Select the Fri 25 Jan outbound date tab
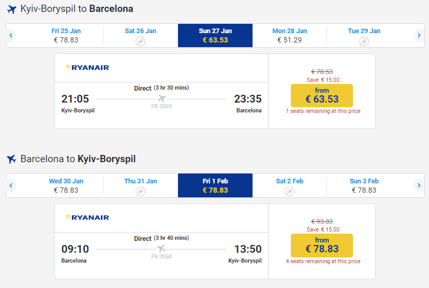The width and height of the screenshot is (429, 288). (66, 35)
